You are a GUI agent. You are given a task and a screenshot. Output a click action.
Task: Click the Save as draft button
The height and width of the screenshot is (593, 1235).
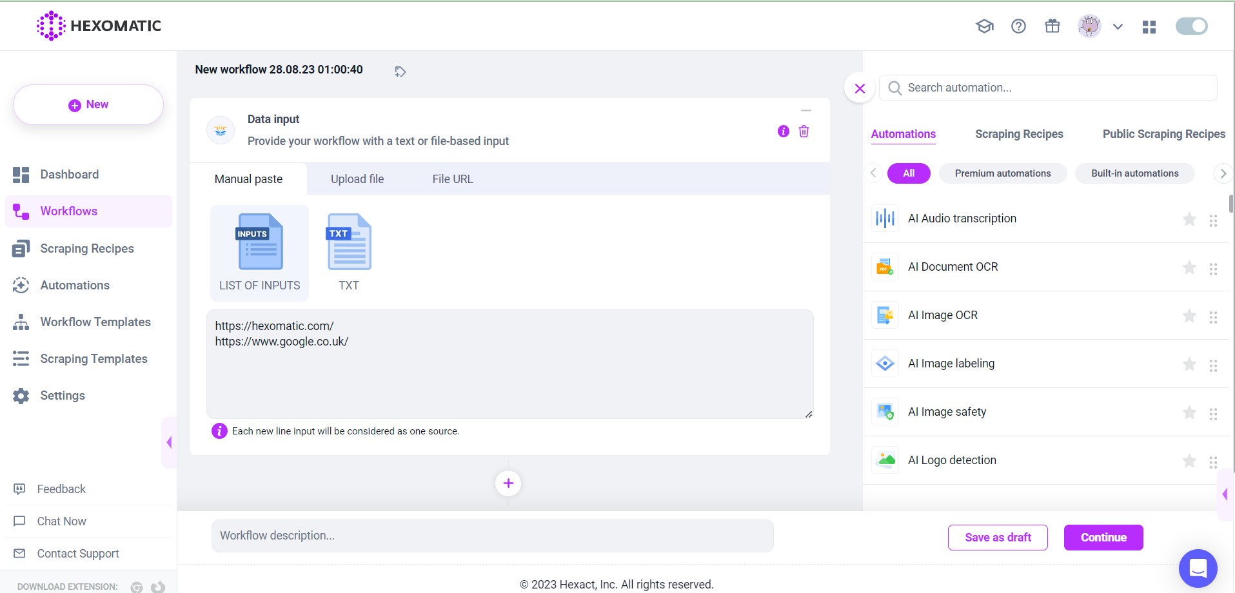click(x=997, y=538)
